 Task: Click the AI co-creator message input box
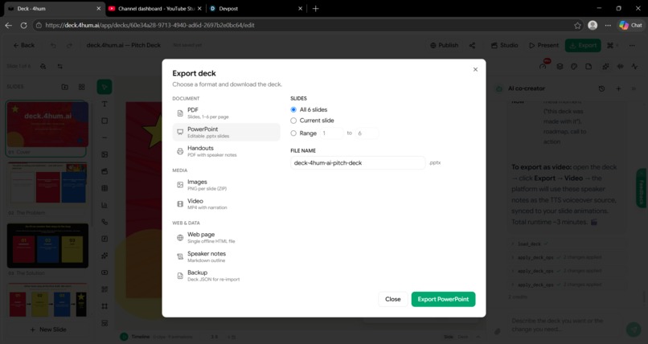[x=564, y=325]
